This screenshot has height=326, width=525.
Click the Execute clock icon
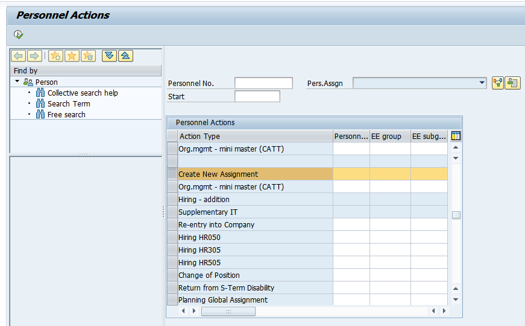click(x=18, y=34)
